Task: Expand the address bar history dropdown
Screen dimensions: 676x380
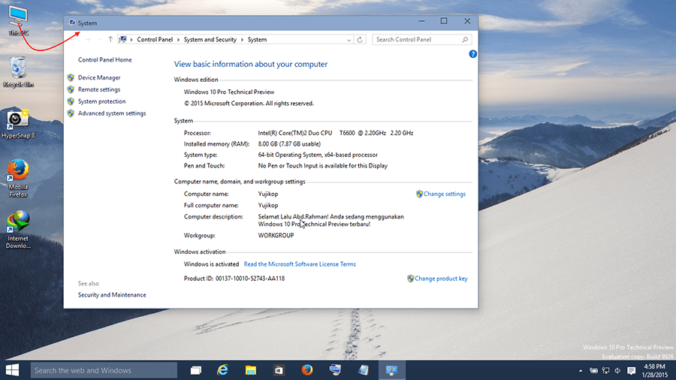Action: coord(349,40)
